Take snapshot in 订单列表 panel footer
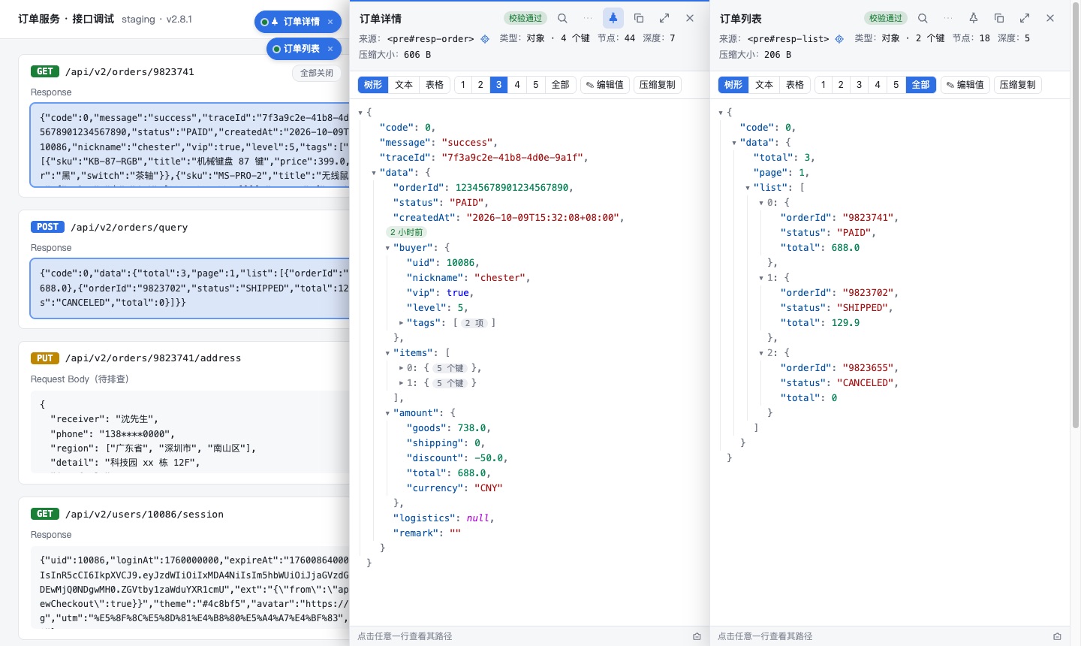This screenshot has height=646, width=1081. [1057, 636]
